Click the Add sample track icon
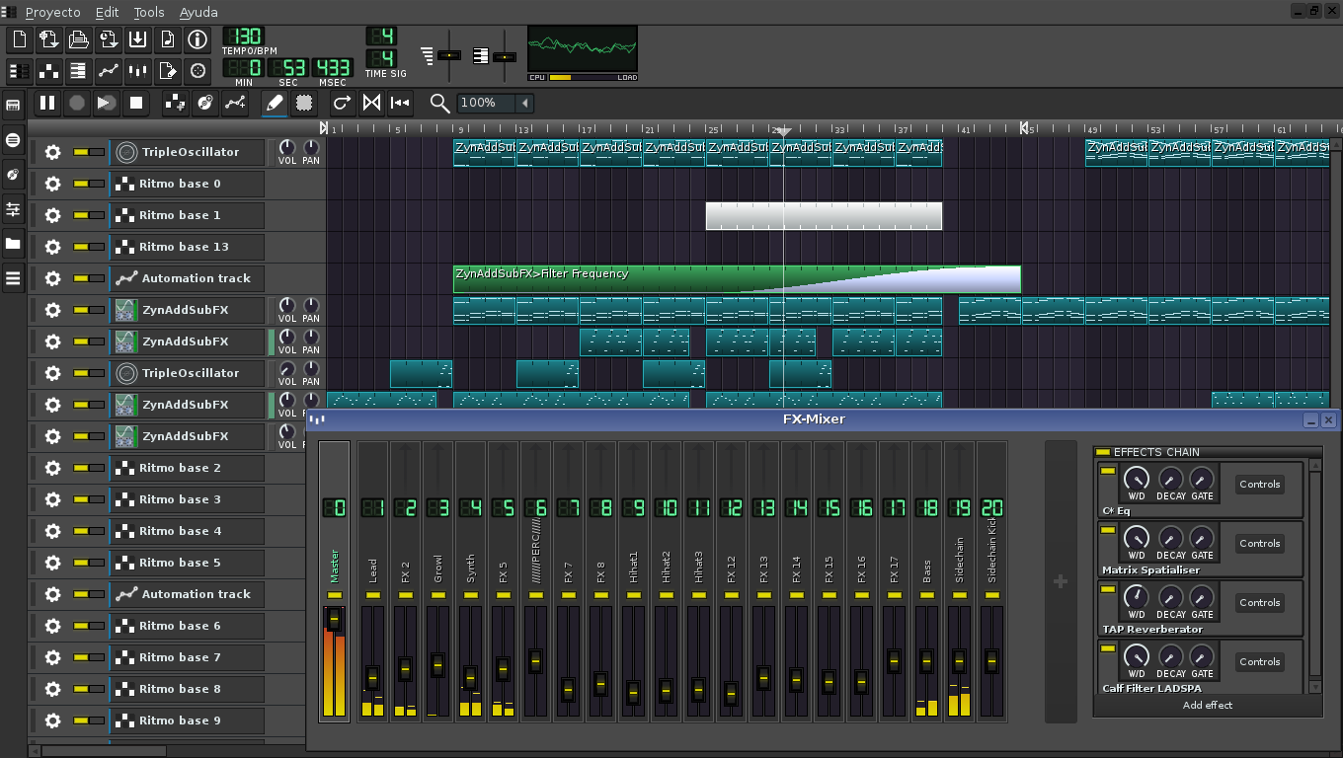The image size is (1343, 758). 205,103
